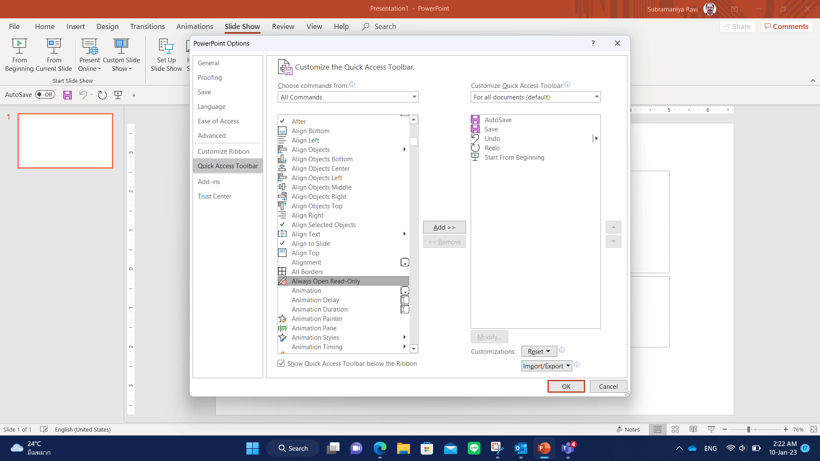Open the Import/Export dropdown
Viewport: 820px width, 461px height.
click(547, 366)
